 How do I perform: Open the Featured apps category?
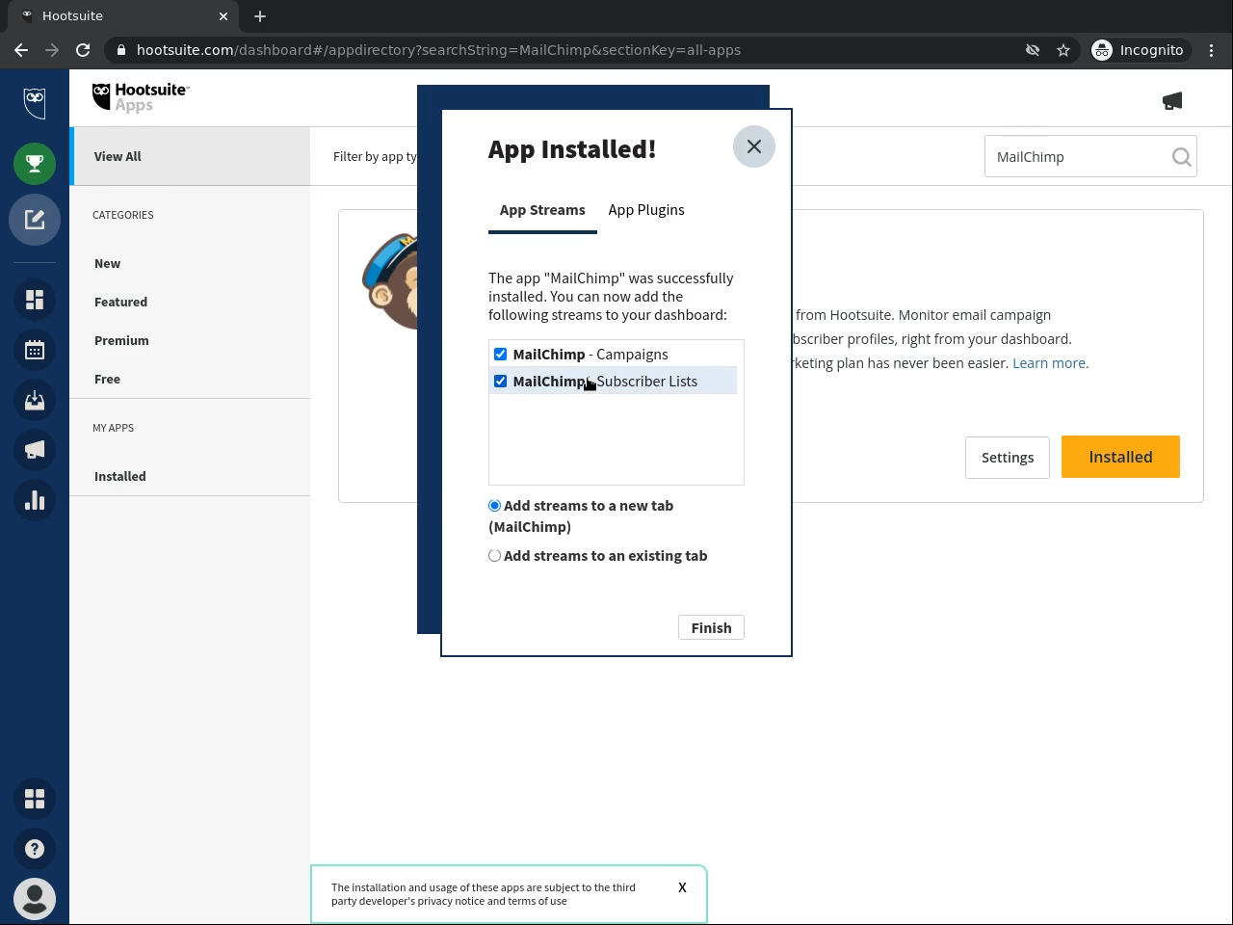click(121, 303)
